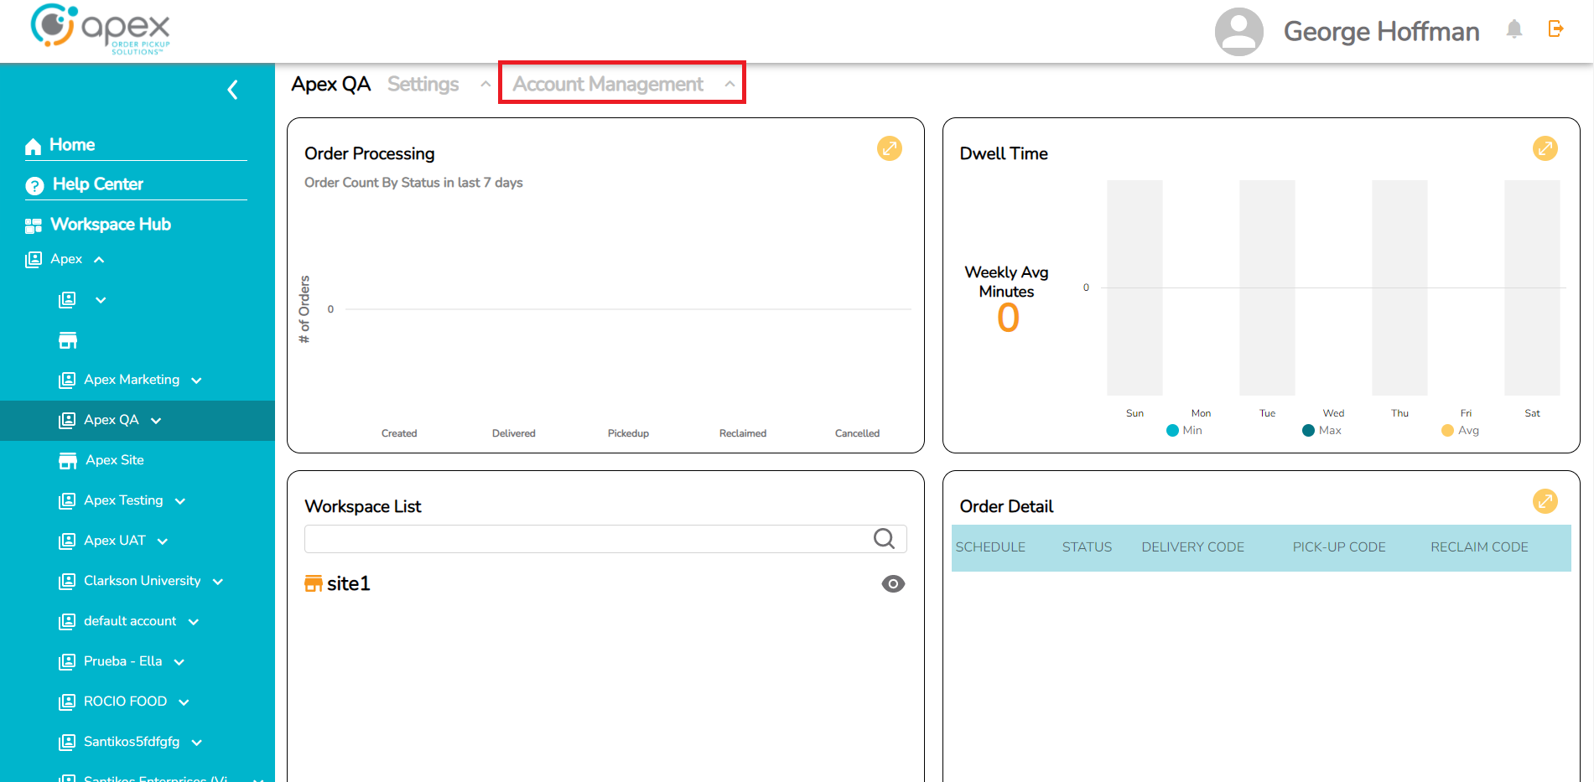Expand Clarkson University in sidebar
Image resolution: width=1594 pixels, height=782 pixels.
pos(218,582)
